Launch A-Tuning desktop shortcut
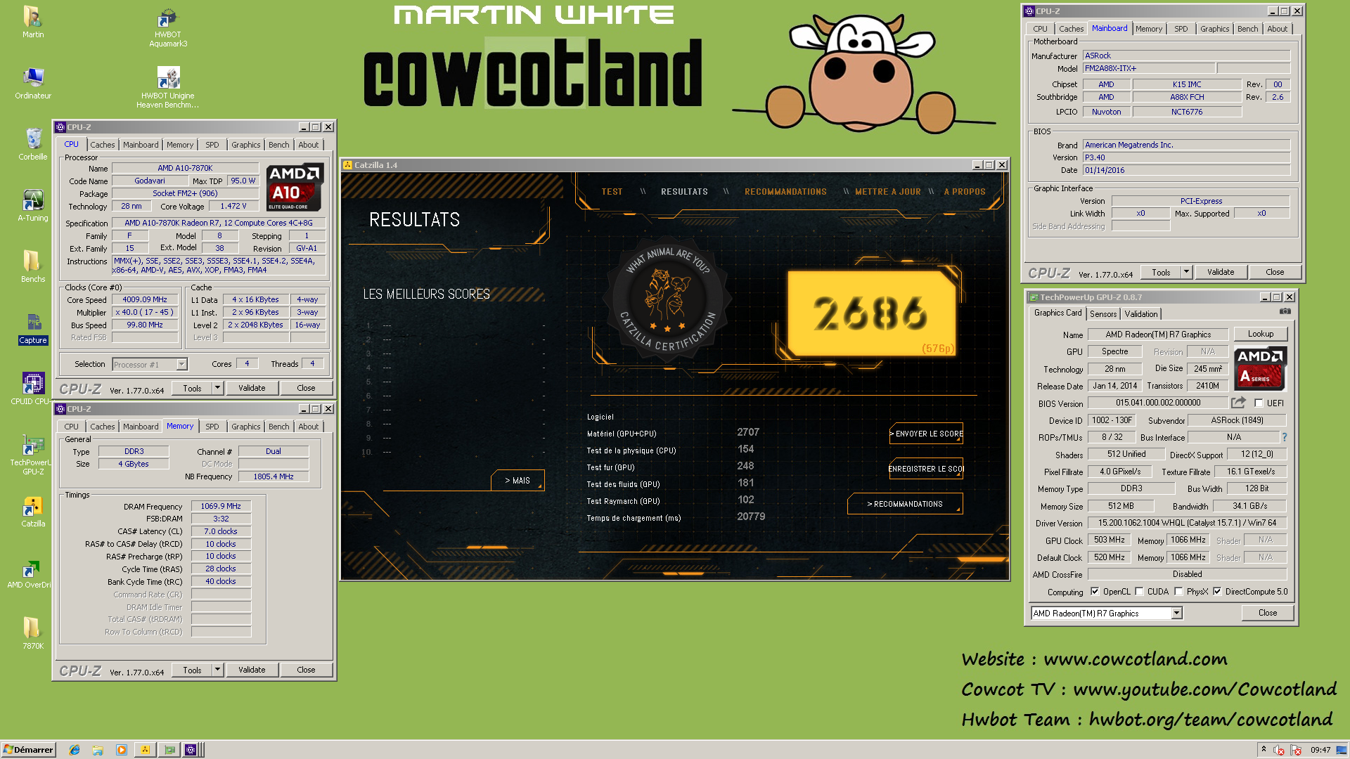Image resolution: width=1350 pixels, height=759 pixels. pyautogui.click(x=32, y=205)
